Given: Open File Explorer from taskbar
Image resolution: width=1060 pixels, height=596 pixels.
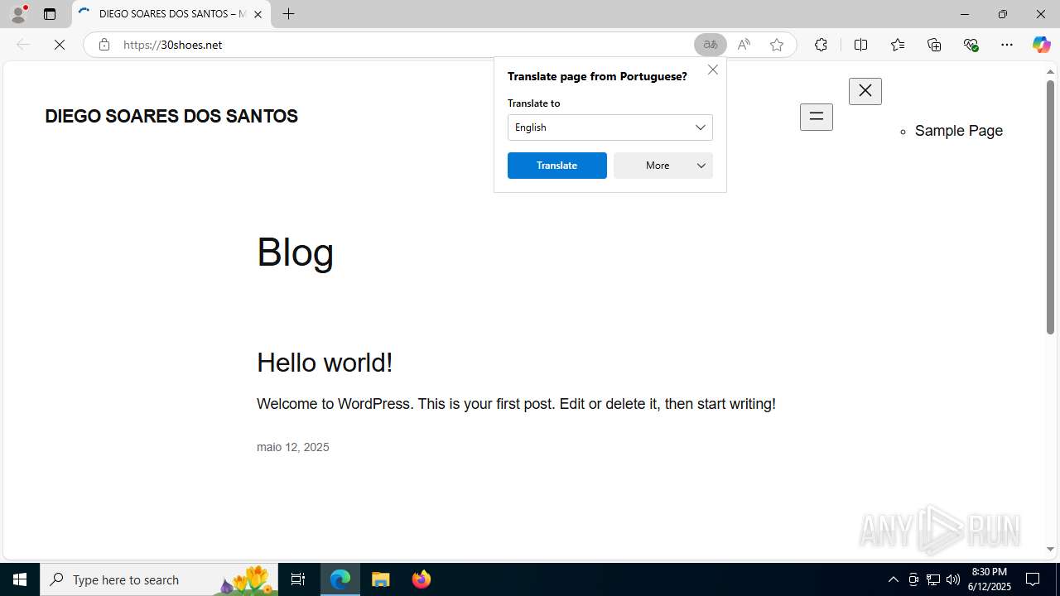Looking at the screenshot, I should pos(381,579).
